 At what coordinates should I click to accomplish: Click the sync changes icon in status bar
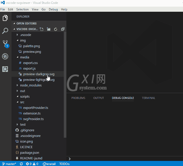click(x=21, y=164)
